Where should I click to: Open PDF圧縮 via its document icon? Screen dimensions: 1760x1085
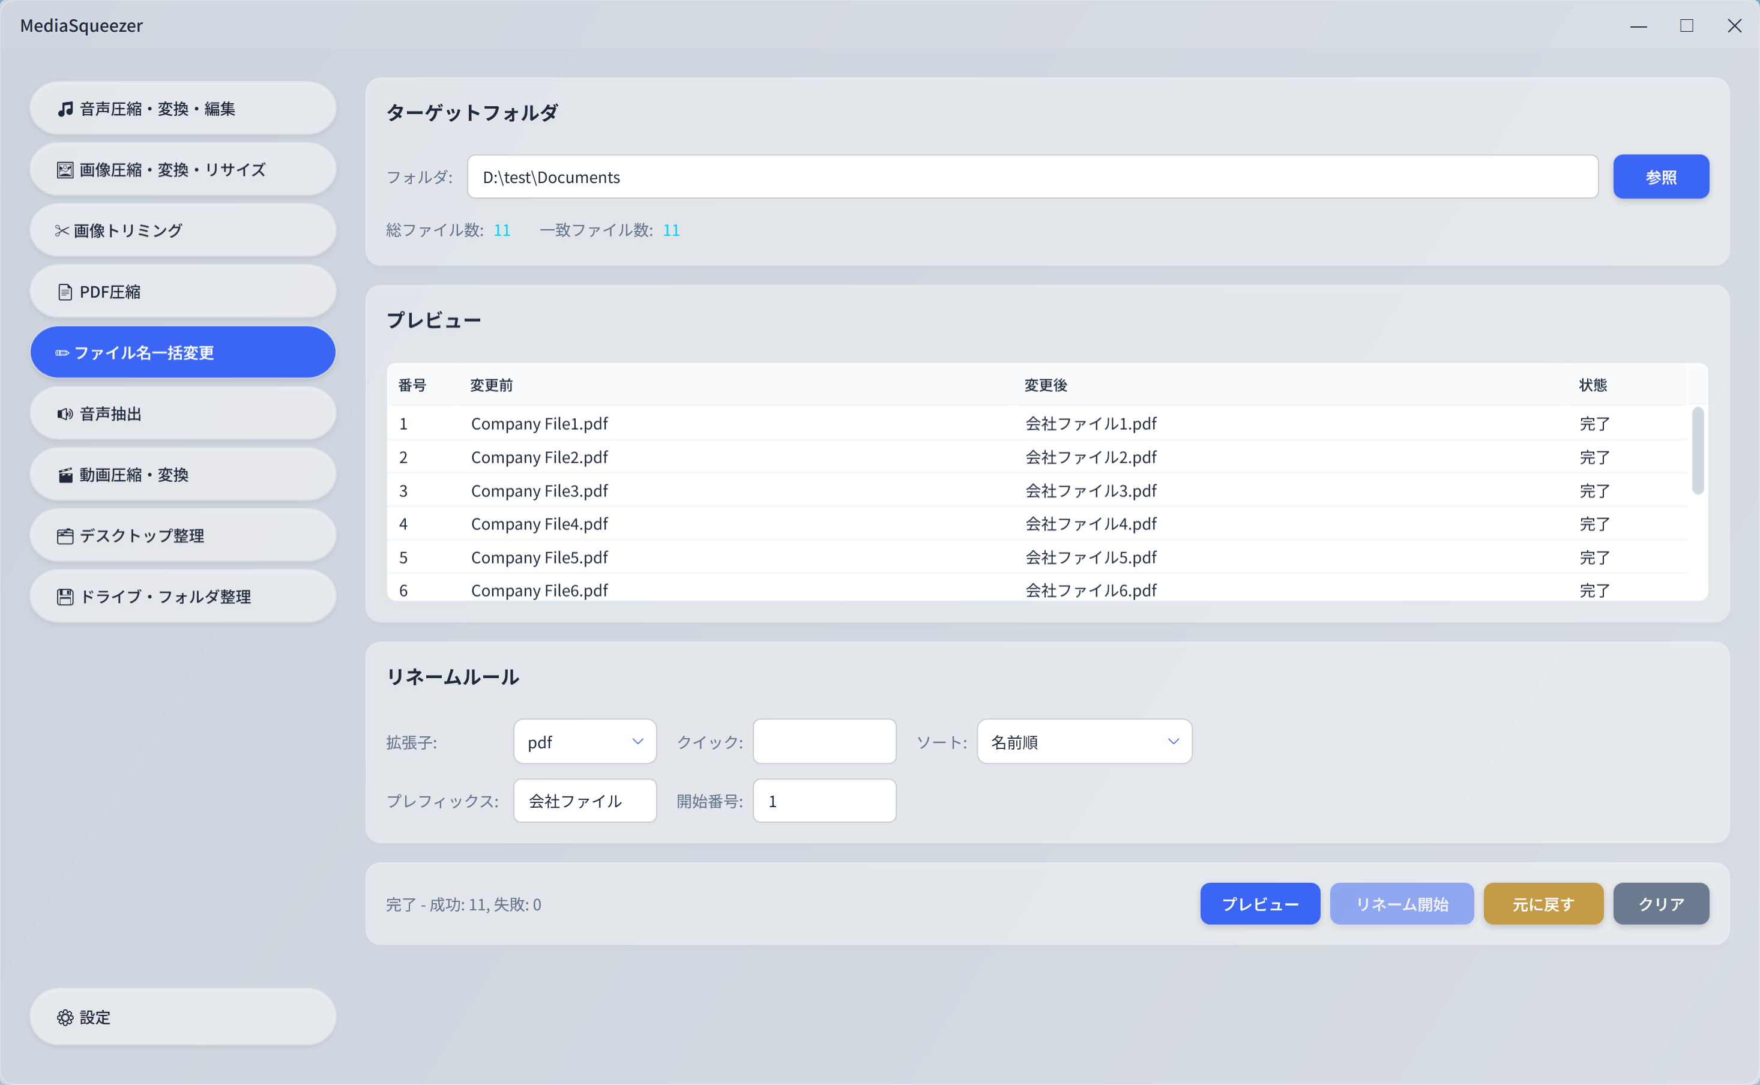tap(65, 292)
